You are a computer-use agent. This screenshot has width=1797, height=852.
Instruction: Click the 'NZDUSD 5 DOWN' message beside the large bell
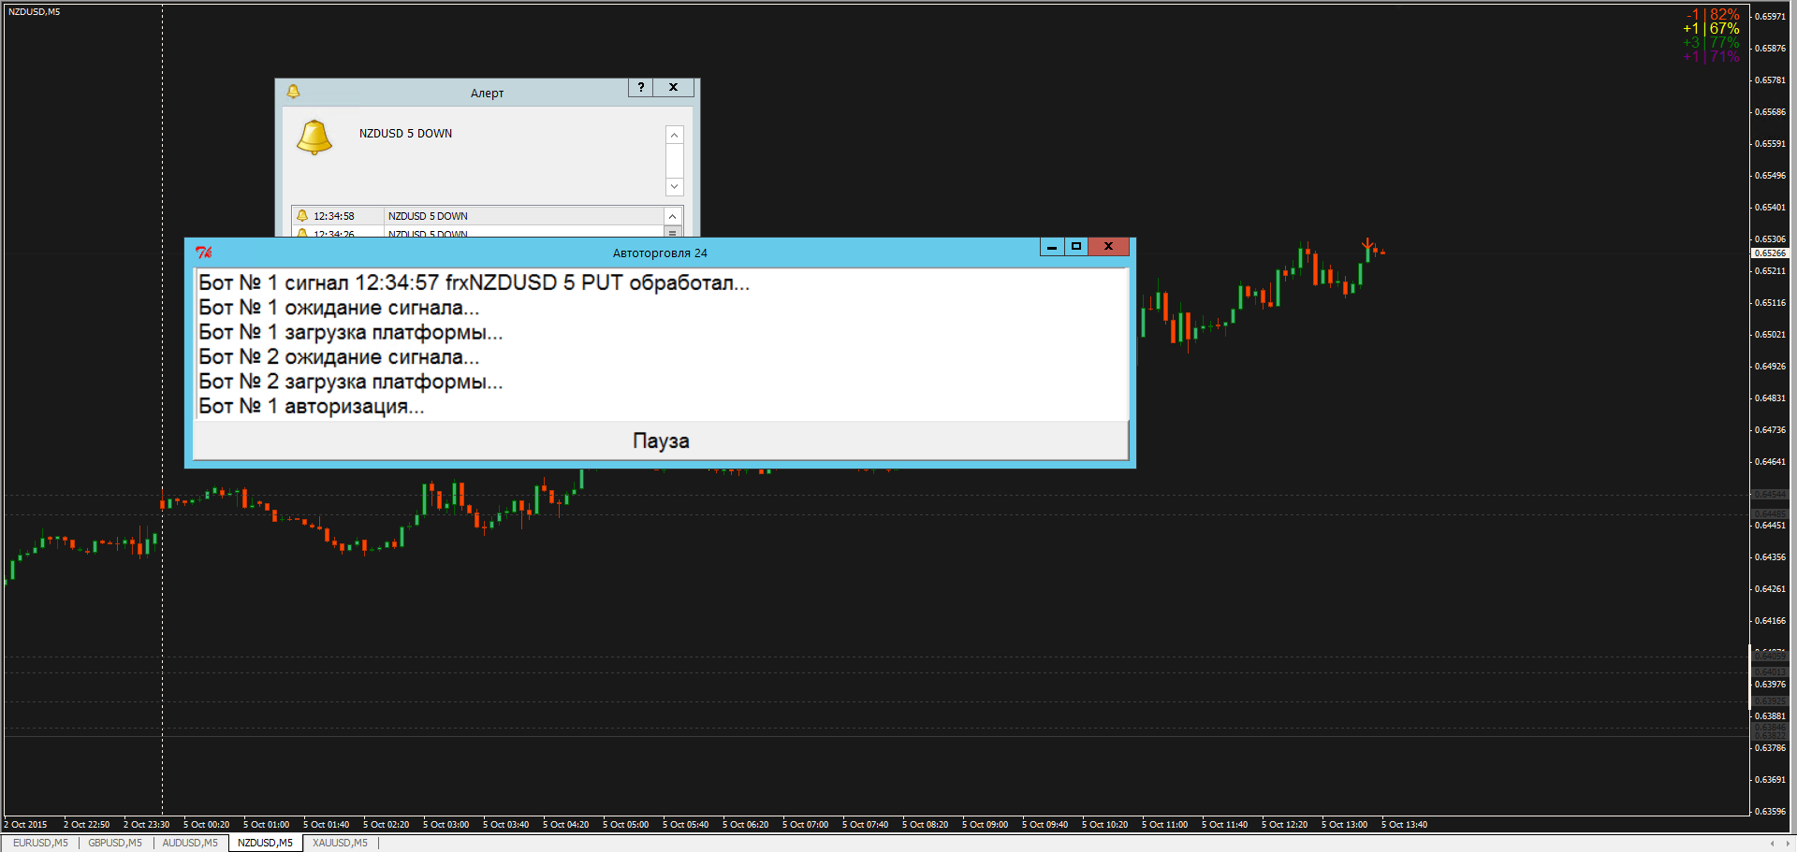click(405, 134)
